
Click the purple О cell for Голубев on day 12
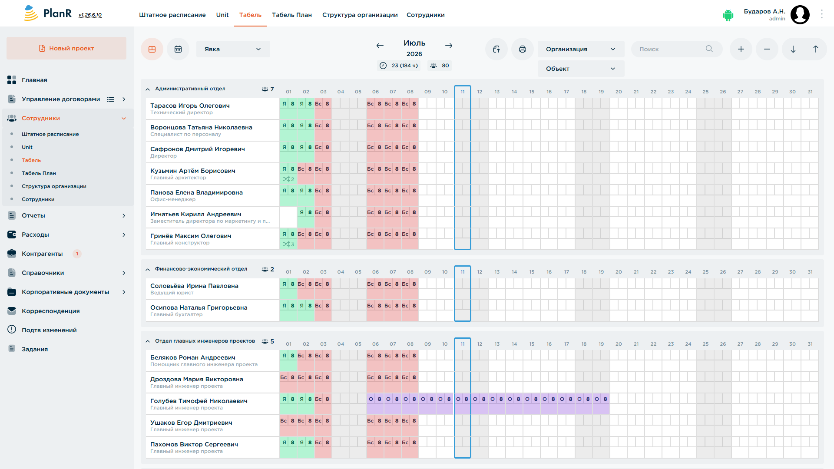coord(475,399)
